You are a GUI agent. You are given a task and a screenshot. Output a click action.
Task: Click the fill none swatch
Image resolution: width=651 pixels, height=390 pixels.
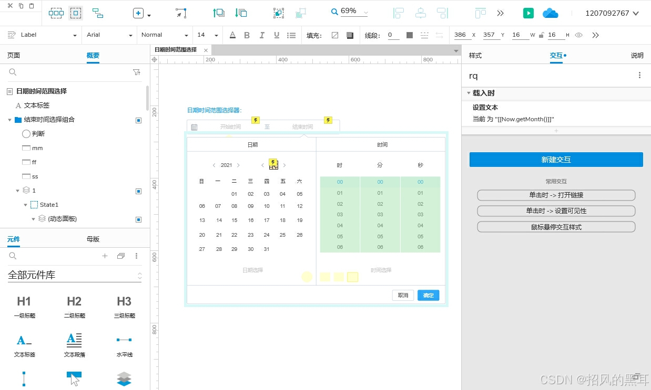click(x=335, y=35)
